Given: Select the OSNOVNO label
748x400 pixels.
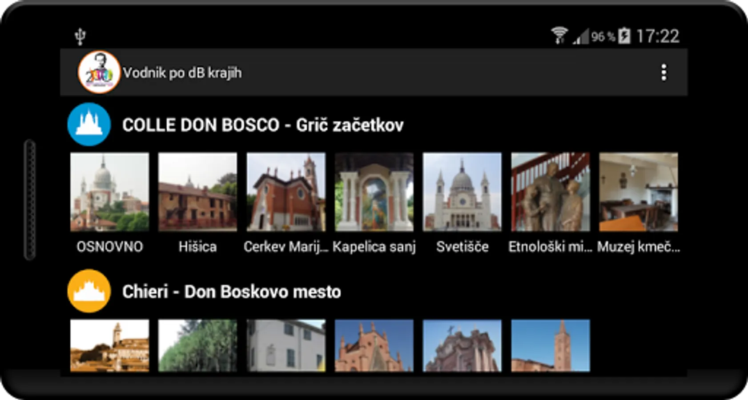Looking at the screenshot, I should pyautogui.click(x=109, y=247).
